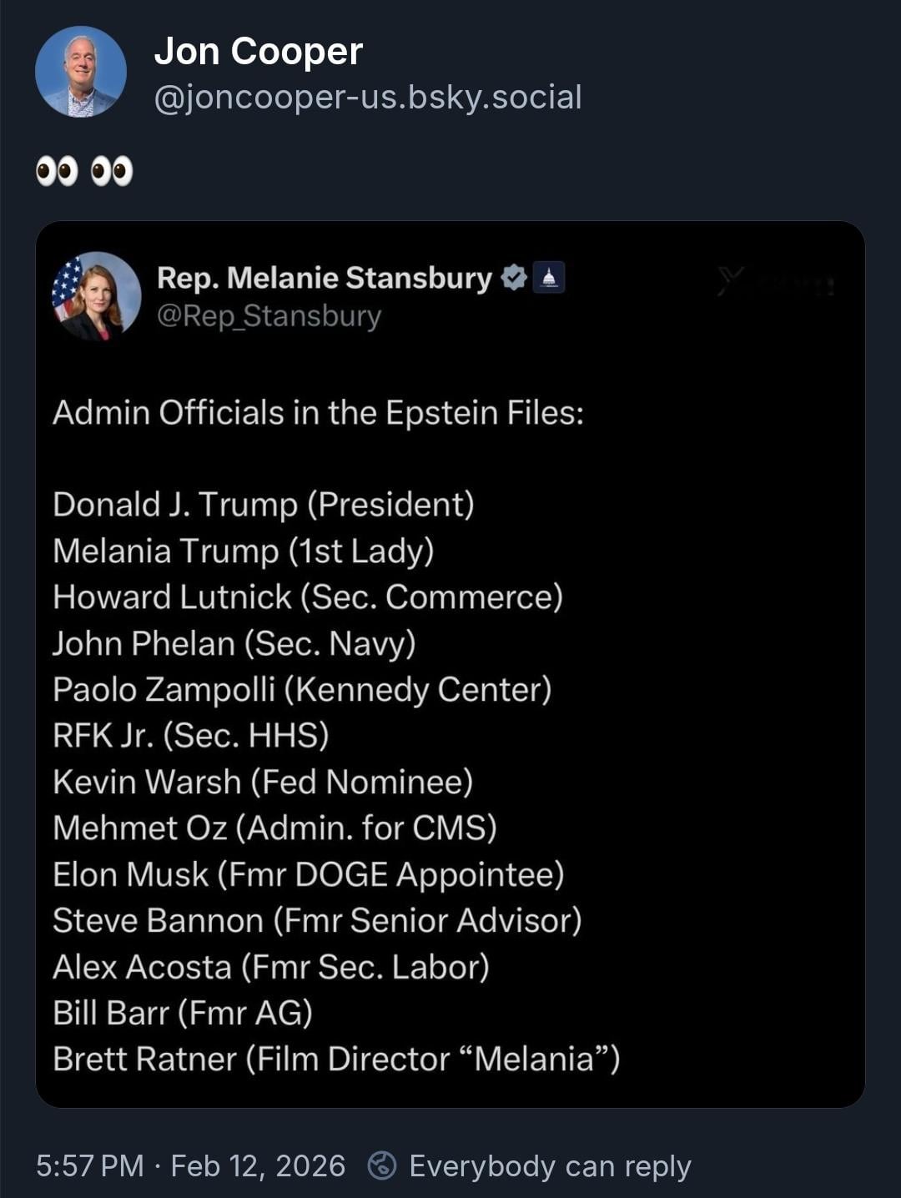Click the second pair of eyes emoji
This screenshot has width=901, height=1198.
pos(112,172)
